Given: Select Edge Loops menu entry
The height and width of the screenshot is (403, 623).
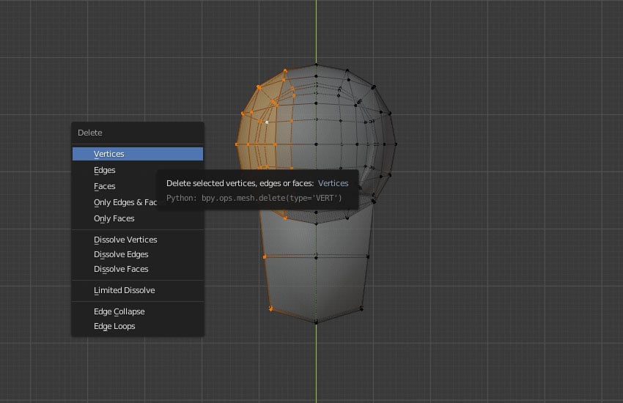Looking at the screenshot, I should (114, 326).
